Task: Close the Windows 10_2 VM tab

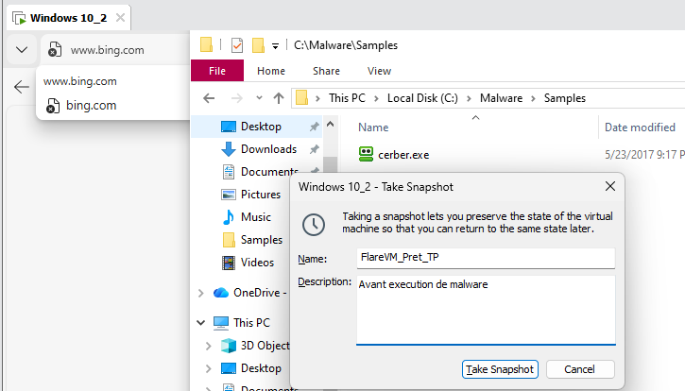Action: [120, 18]
